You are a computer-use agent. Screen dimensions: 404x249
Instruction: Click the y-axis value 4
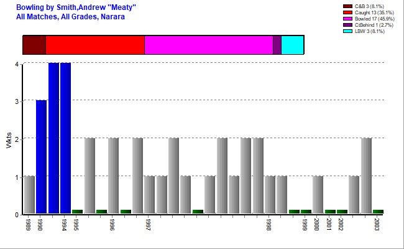point(17,64)
